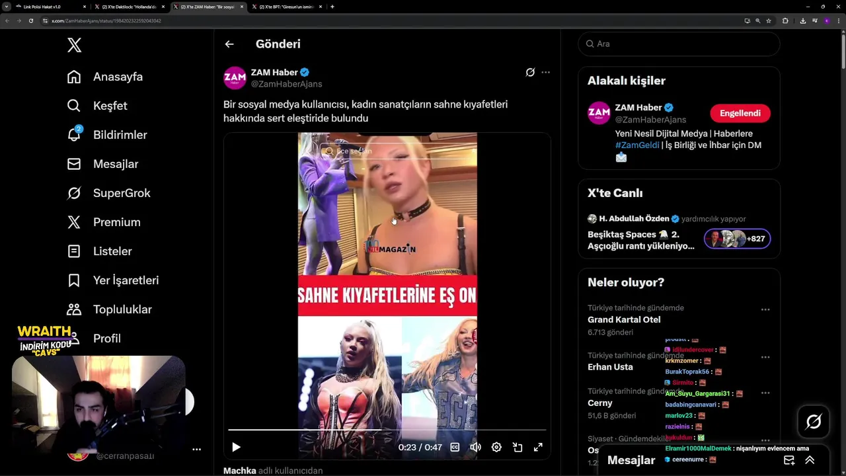
Task: Click Grok explain icon on post header
Action: [x=530, y=72]
